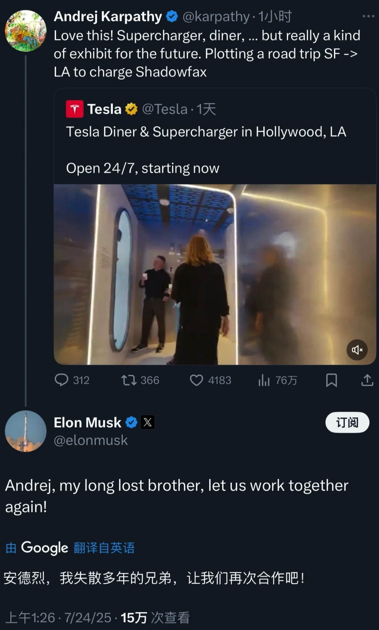Share the tweet via upload icon

tap(367, 380)
